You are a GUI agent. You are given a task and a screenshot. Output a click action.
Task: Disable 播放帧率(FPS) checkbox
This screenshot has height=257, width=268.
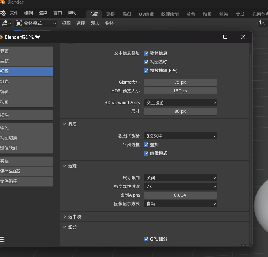click(x=146, y=71)
